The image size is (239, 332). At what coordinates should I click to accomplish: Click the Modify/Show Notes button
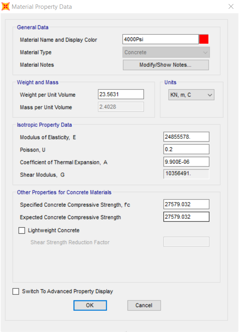coord(166,65)
